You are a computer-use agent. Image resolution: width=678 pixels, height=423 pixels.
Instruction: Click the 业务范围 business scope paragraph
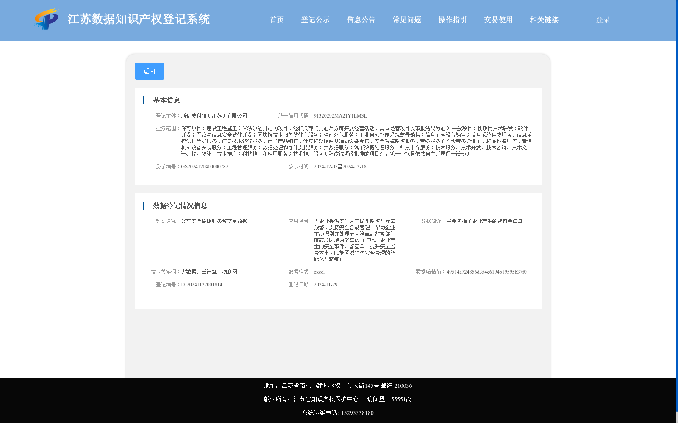pos(356,141)
